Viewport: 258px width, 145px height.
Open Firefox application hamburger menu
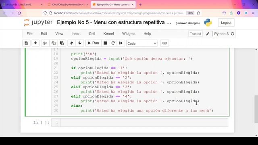(253, 13)
